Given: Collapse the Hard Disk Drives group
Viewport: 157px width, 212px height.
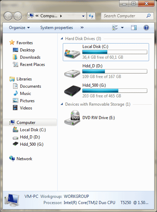Looking at the screenshot, I should [62, 39].
